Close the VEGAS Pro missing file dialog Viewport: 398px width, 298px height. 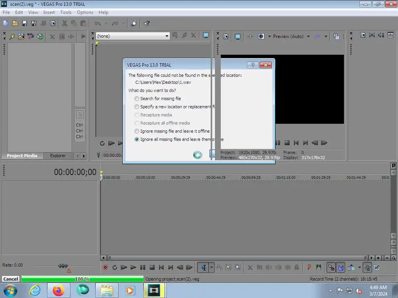pyautogui.click(x=265, y=65)
